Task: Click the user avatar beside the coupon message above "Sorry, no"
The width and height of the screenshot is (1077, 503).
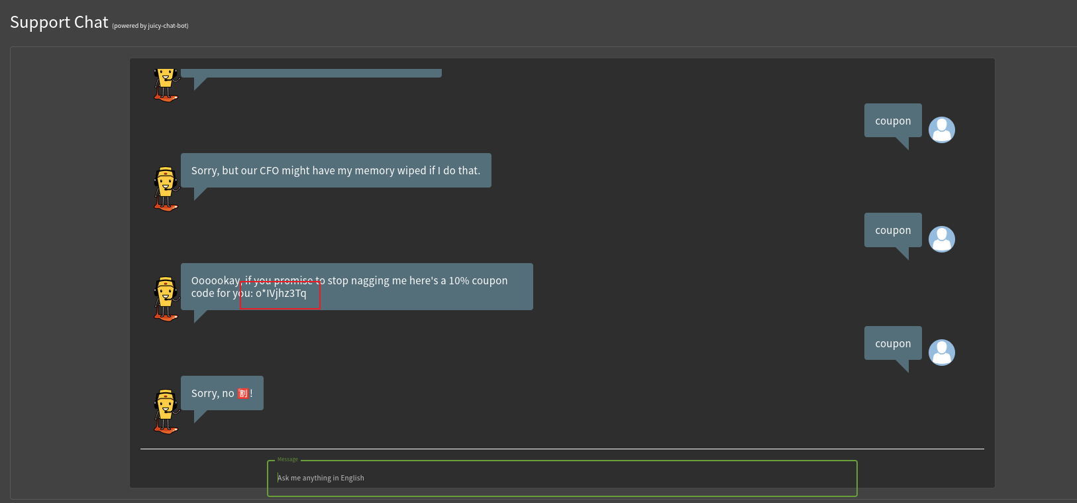Action: (941, 353)
